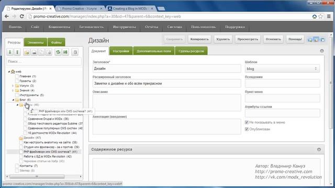Open the Дополнительные поля tab

pos(154,51)
